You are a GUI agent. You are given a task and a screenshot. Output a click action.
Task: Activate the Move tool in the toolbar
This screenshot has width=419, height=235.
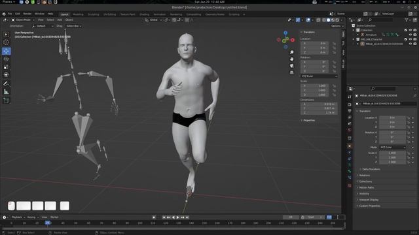pos(6,51)
